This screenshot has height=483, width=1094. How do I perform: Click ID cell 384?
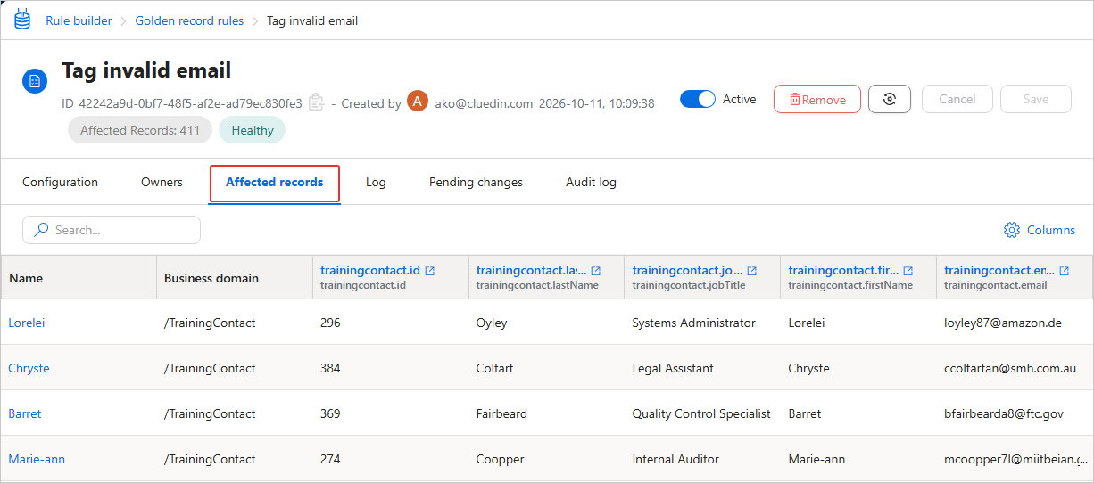330,368
